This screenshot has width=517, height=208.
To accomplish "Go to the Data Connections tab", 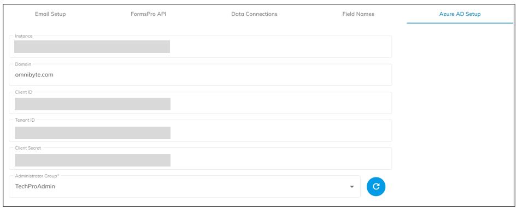I will 254,14.
